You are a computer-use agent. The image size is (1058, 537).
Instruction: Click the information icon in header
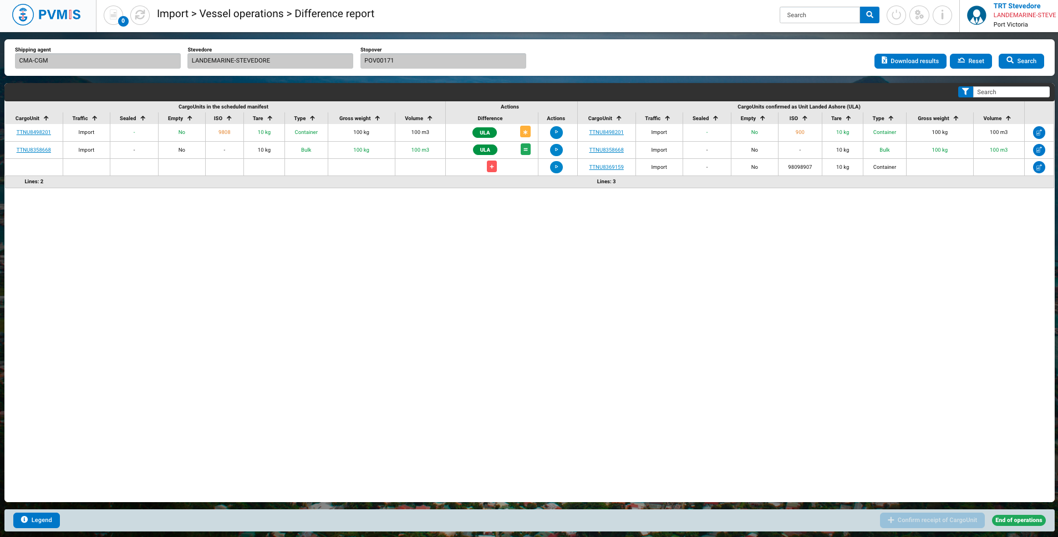pos(942,15)
